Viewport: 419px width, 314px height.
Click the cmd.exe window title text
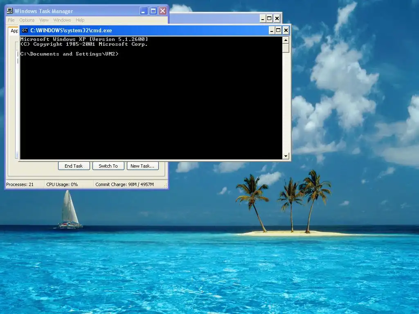point(71,30)
